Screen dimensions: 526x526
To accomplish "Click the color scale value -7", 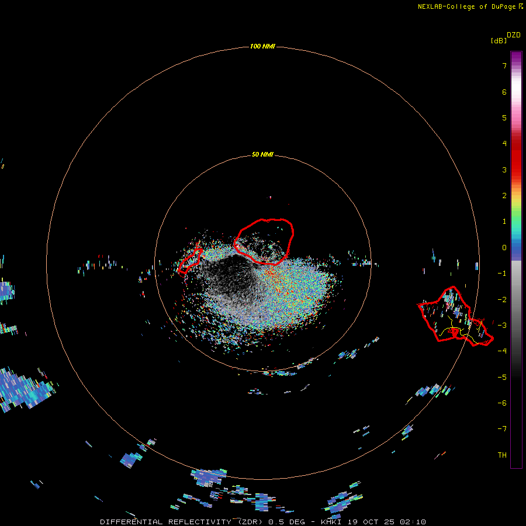I will (502, 429).
